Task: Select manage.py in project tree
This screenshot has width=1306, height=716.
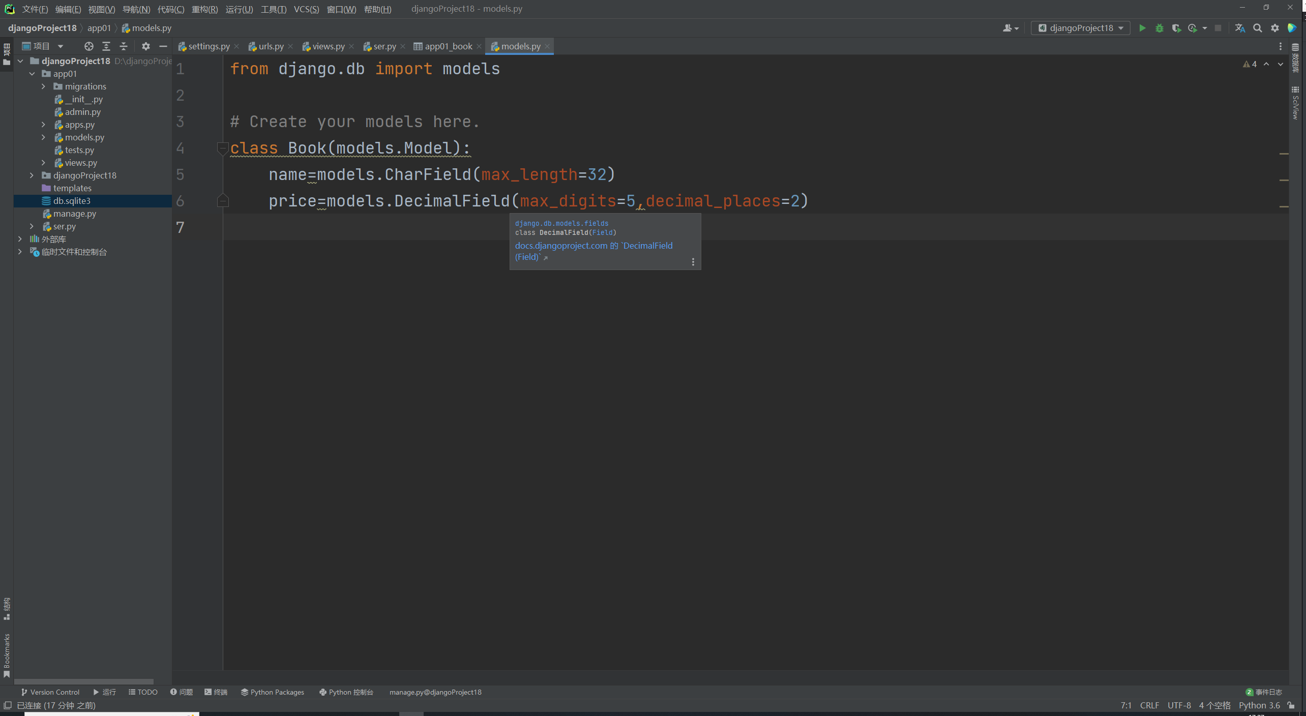Action: [74, 214]
